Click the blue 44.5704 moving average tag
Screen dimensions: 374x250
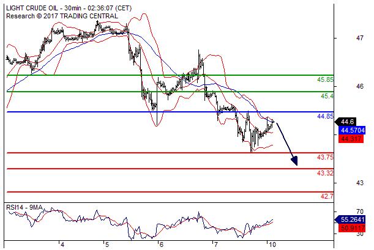pyautogui.click(x=352, y=130)
